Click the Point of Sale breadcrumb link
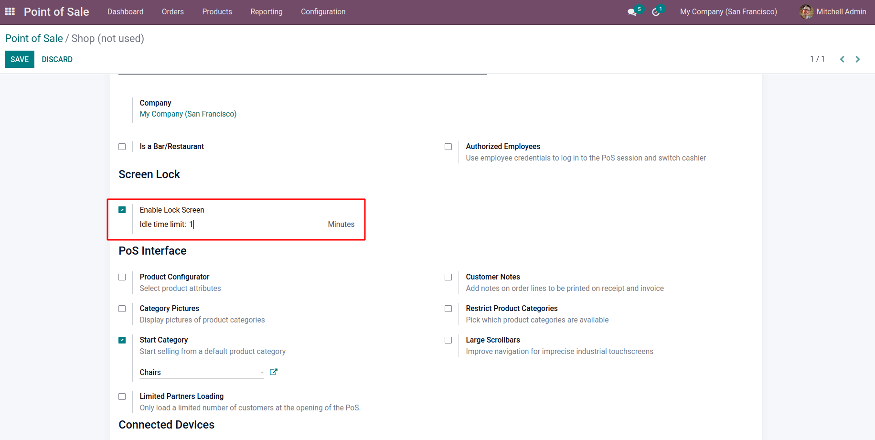Viewport: 875px width, 440px height. tap(34, 39)
